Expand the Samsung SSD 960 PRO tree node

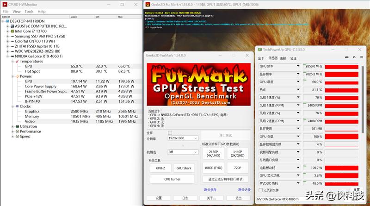[x=7, y=37]
